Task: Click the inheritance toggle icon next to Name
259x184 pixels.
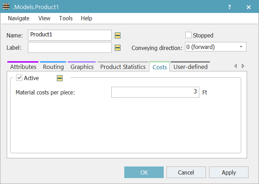Action: tap(118, 35)
